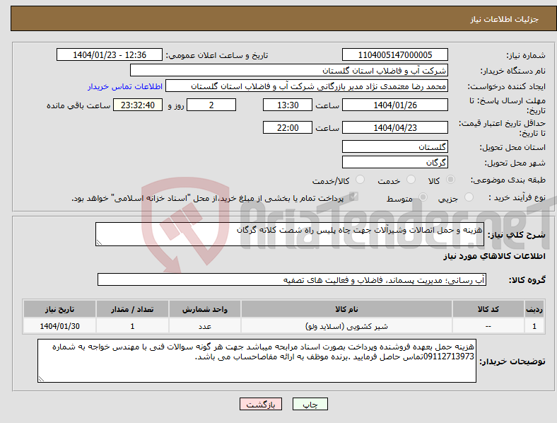Screen dimensions: 557x423
Task: Click the response deadline date 1404/01/26
Action: pos(394,105)
